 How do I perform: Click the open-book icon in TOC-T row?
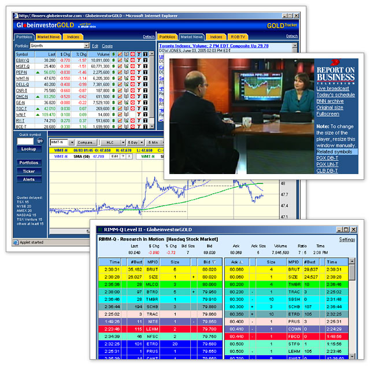coord(126,109)
